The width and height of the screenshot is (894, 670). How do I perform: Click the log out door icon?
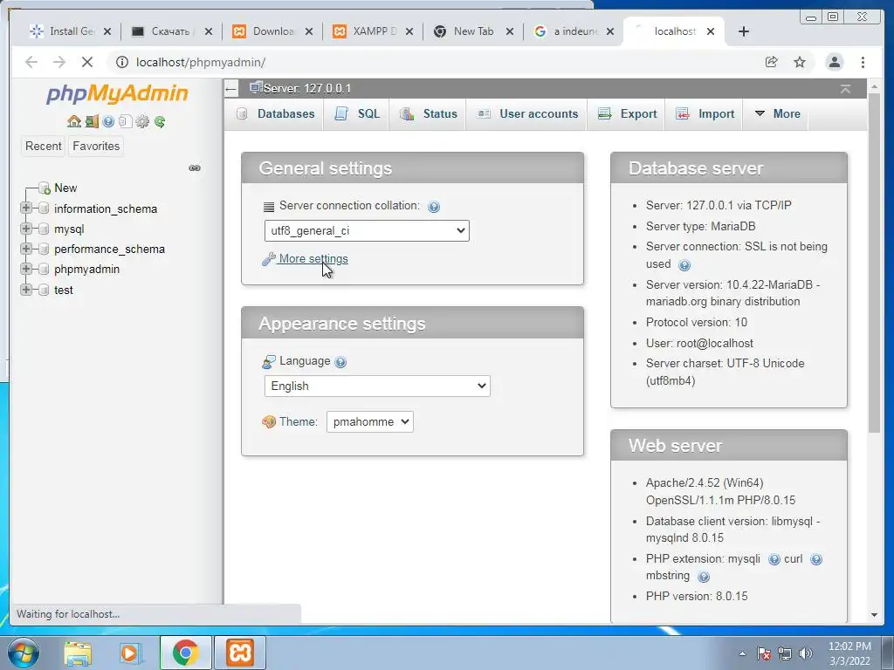[x=92, y=121]
